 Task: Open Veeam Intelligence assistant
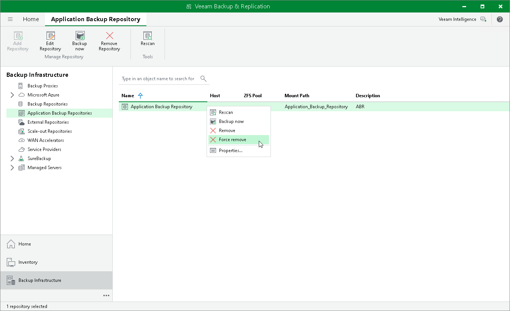click(462, 19)
